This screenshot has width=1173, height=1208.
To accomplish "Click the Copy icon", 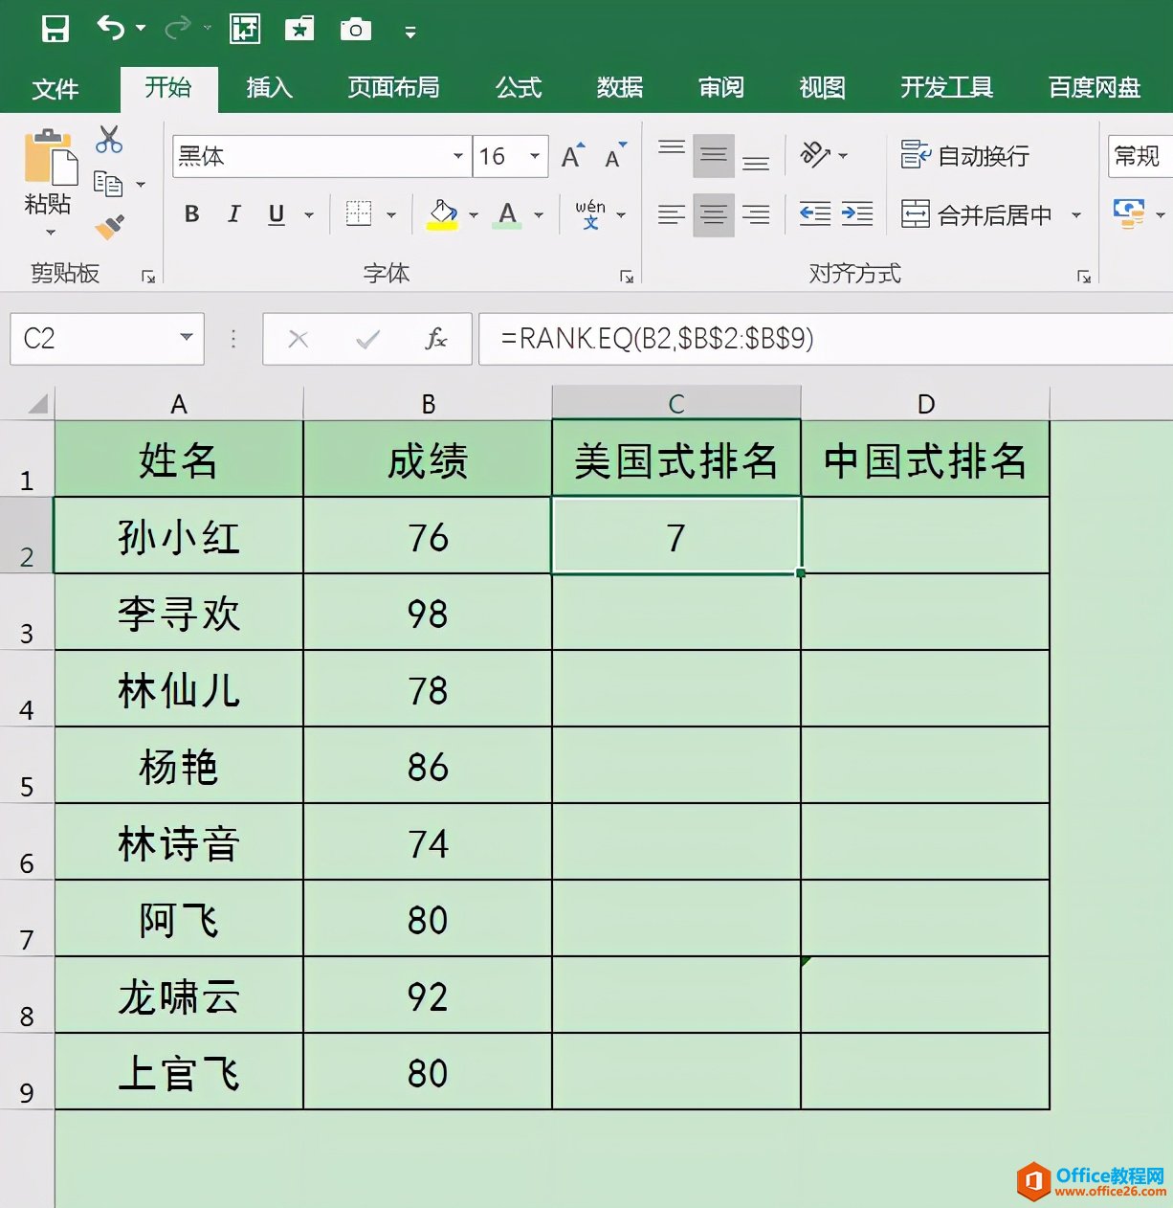I will click(x=108, y=183).
